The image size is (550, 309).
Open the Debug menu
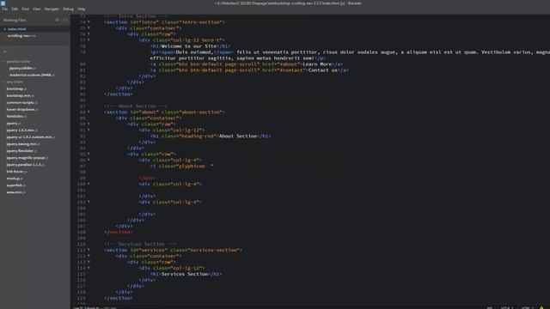pos(68,9)
